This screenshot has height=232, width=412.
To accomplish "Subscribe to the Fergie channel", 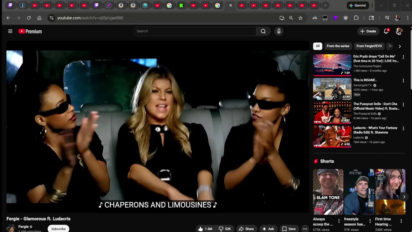I will pos(58,229).
